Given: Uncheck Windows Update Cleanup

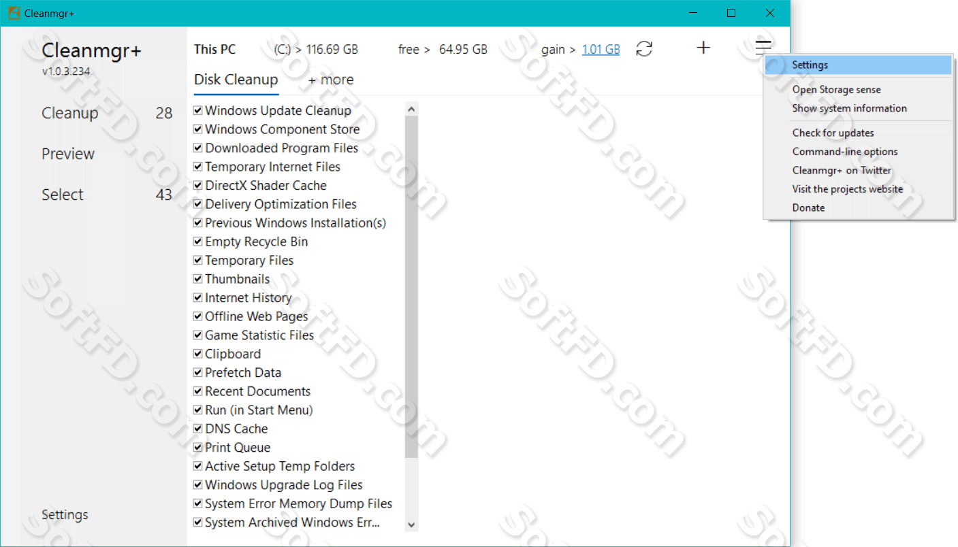Looking at the screenshot, I should (x=198, y=110).
